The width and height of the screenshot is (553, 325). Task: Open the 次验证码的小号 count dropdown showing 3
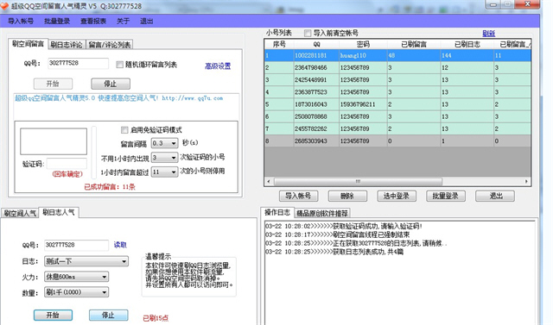click(x=164, y=158)
